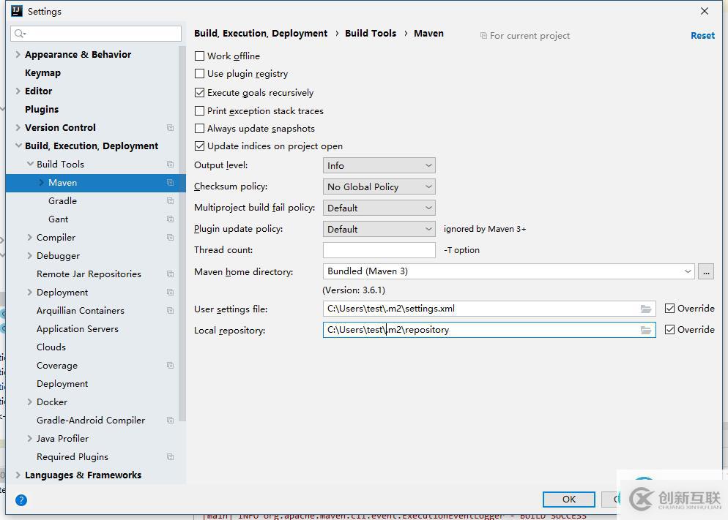728x520 pixels.
Task: Expand the Maven sub-node arrow
Action: (41, 183)
